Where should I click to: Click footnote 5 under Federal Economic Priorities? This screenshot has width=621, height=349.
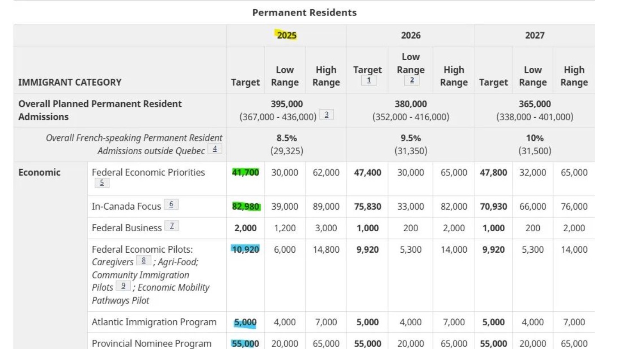click(x=102, y=183)
